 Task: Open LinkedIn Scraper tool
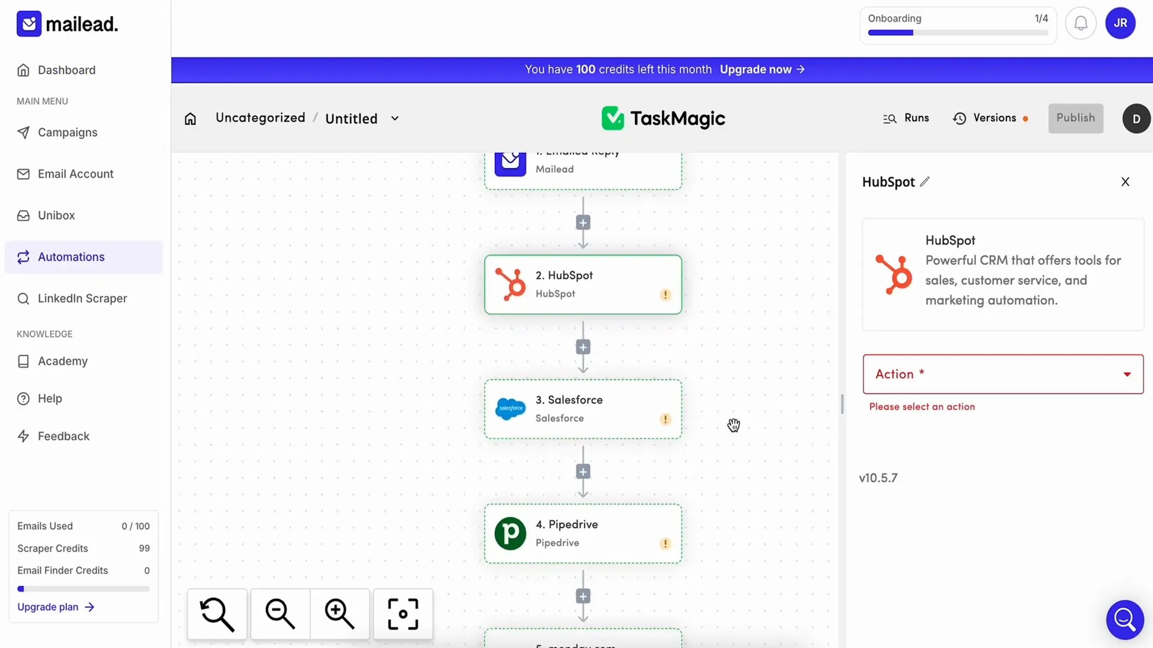72,298
